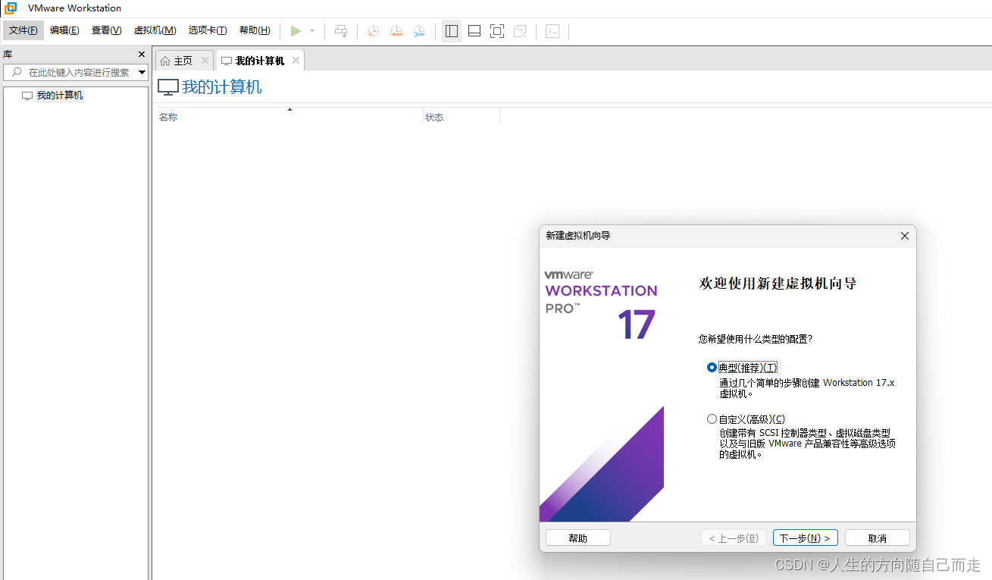This screenshot has height=580, width=992.
Task: Toggle the thumbnail bar view icon
Action: 474,31
